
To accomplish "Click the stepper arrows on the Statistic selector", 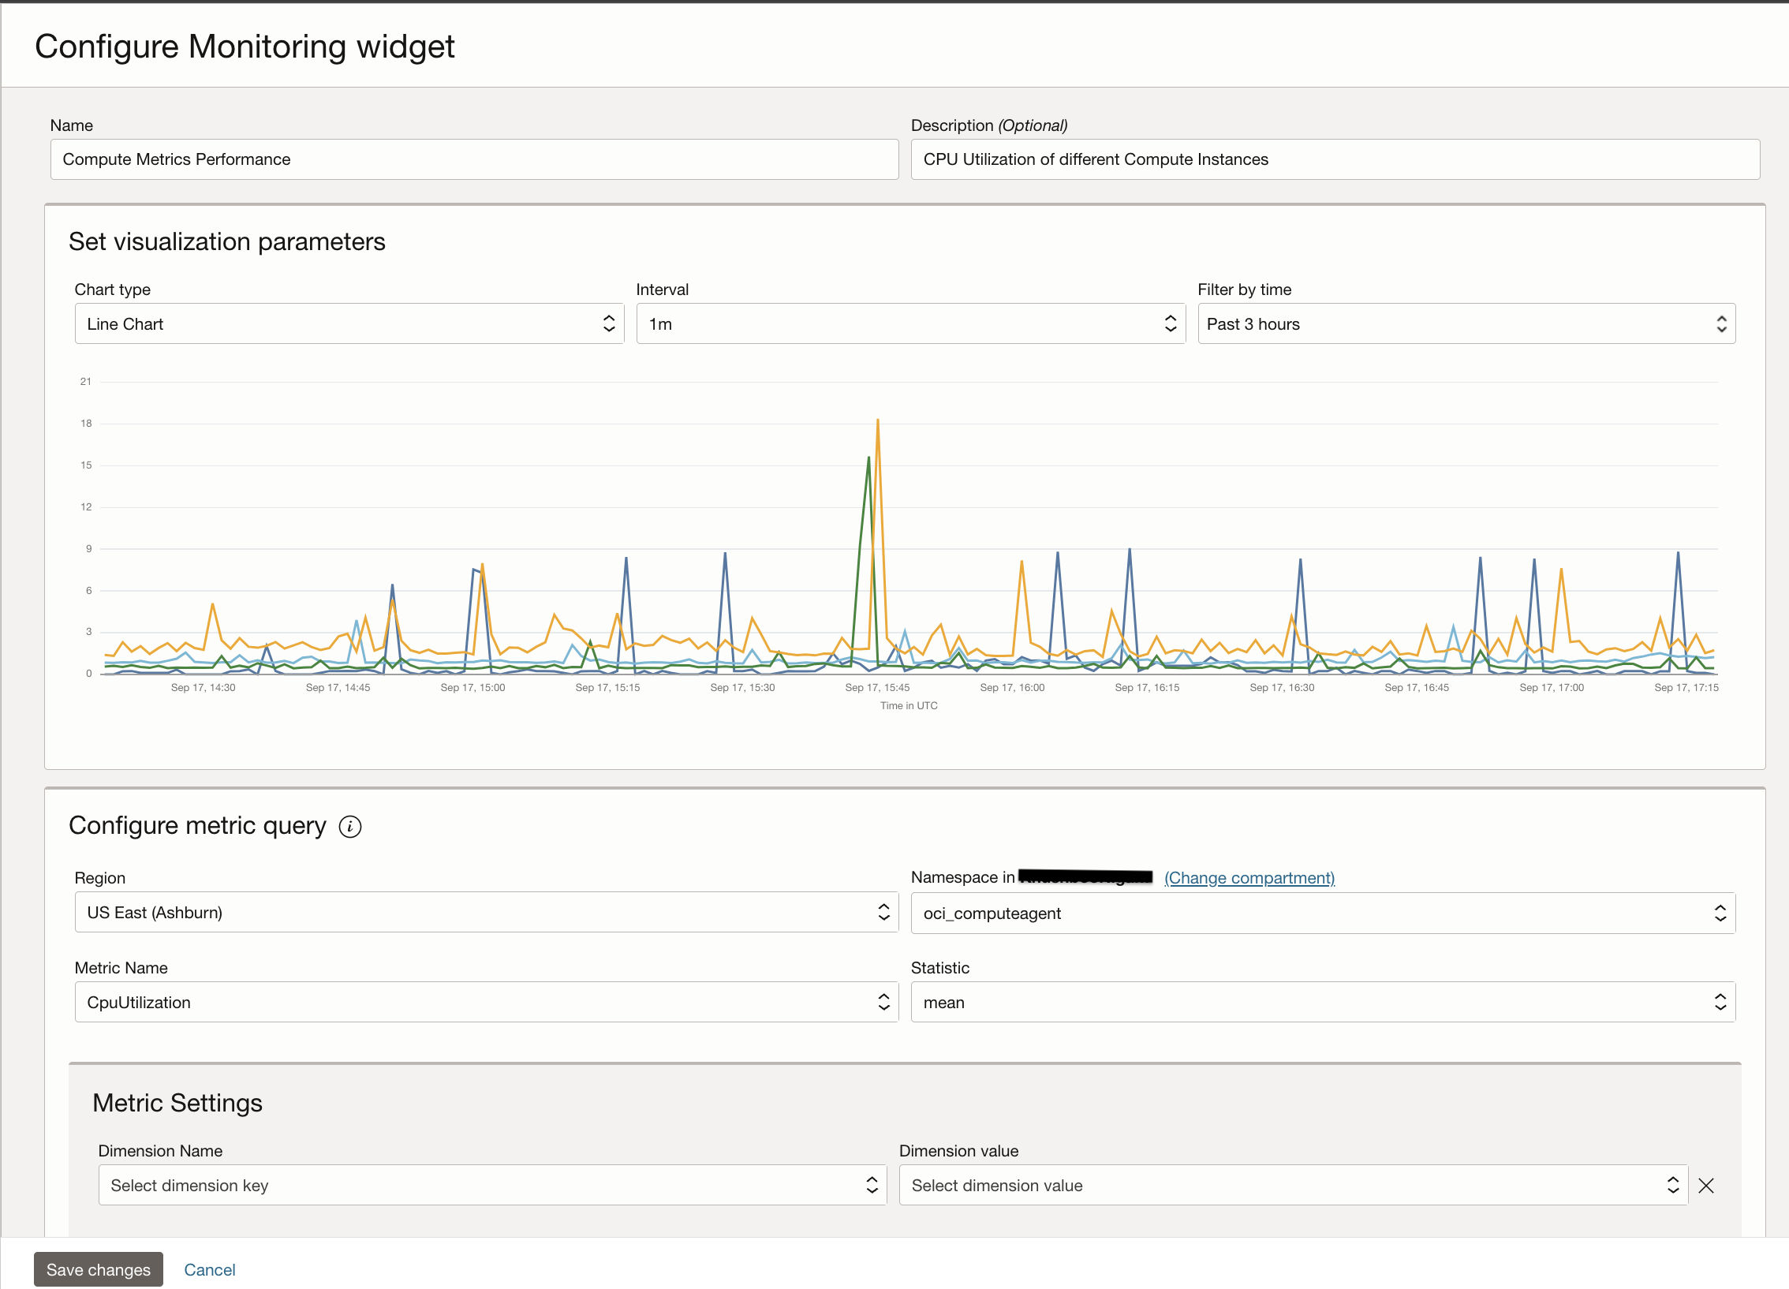I will (x=1721, y=1002).
